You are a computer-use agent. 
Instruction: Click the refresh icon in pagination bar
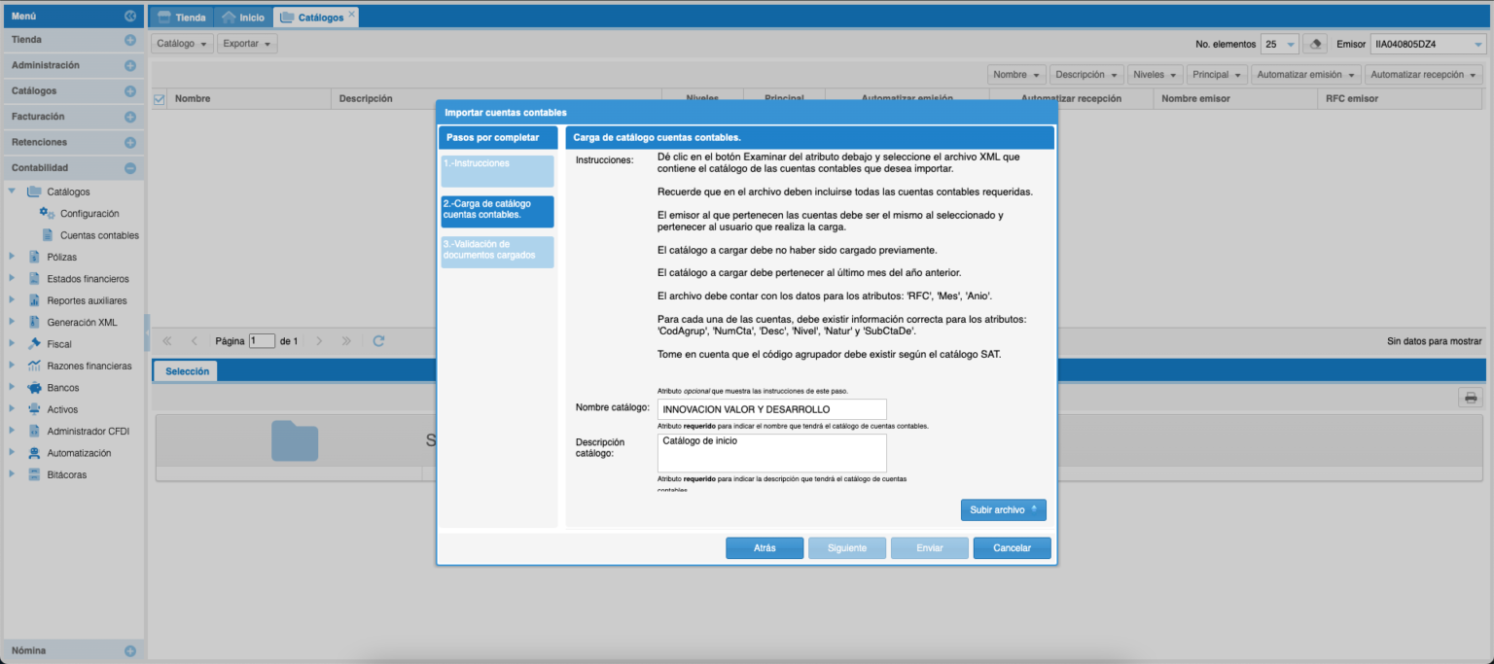(378, 341)
